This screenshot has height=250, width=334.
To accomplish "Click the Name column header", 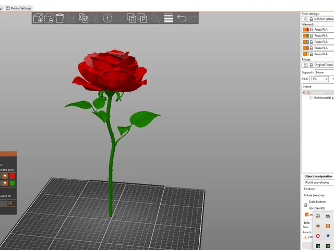I will click(x=307, y=86).
